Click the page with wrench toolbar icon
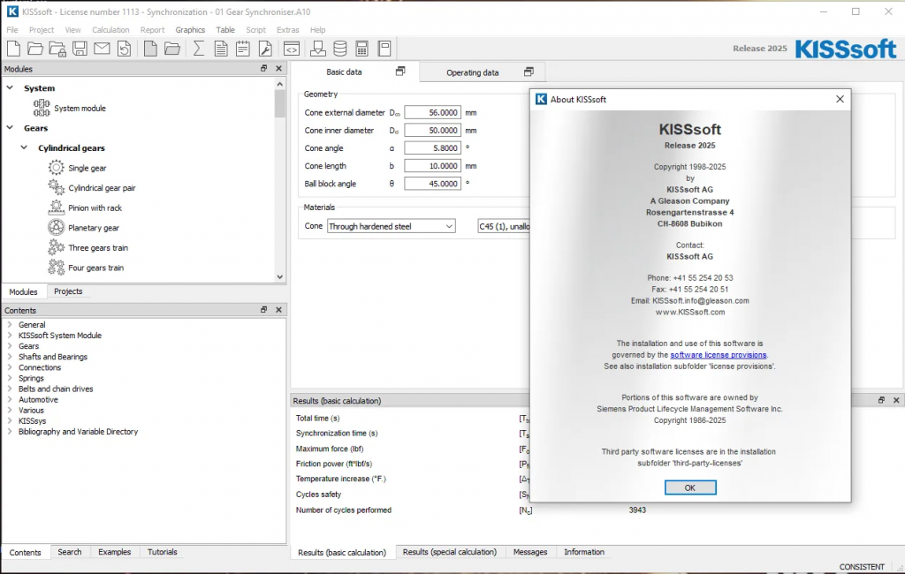905x574 pixels. (265, 49)
